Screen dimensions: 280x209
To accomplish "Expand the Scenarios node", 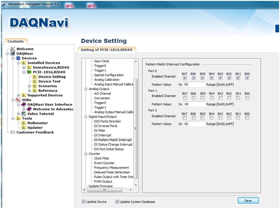I will [x=29, y=86].
